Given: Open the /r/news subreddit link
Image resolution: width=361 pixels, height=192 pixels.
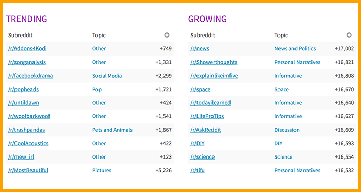Looking at the screenshot, I should 200,49.
